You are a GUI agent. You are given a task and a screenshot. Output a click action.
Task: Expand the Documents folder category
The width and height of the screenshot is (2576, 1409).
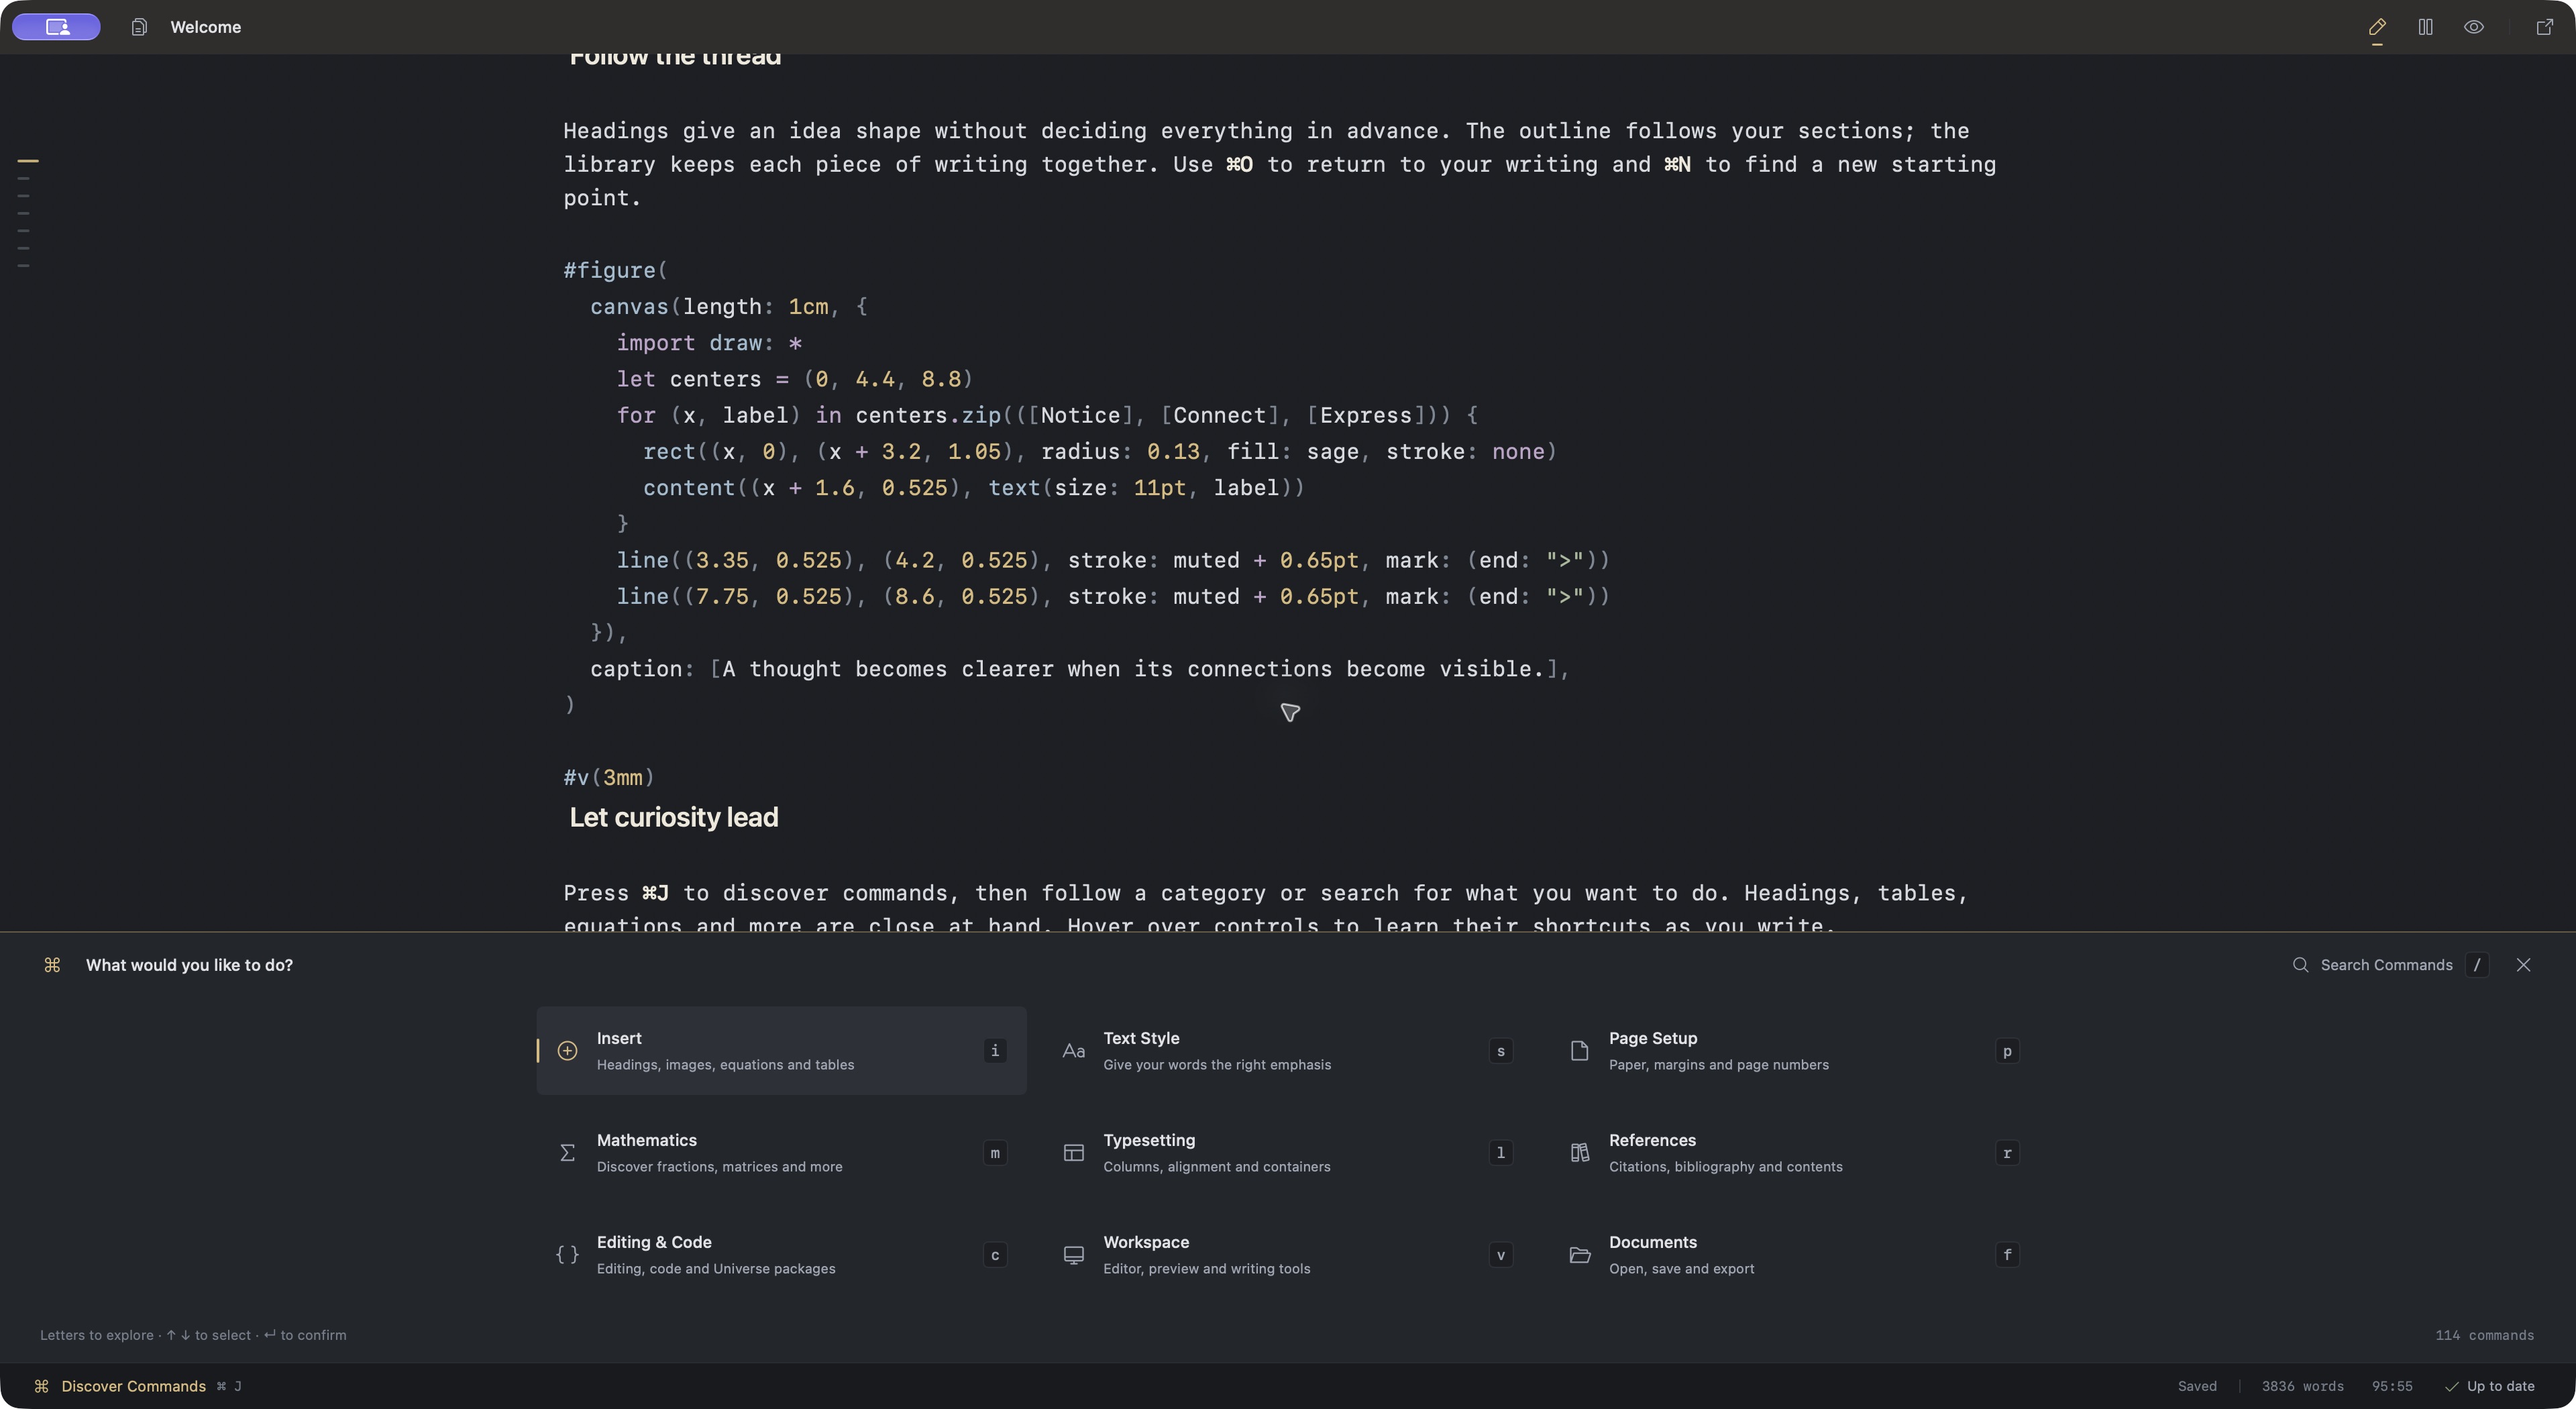(1793, 1254)
